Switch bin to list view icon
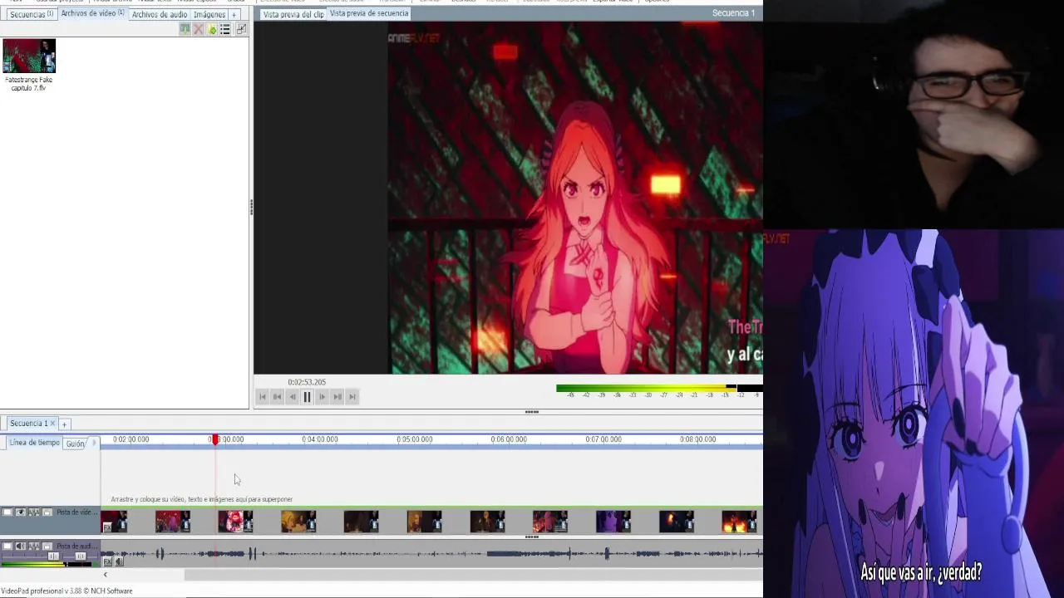Screen dimensions: 1064x598 [x=225, y=29]
